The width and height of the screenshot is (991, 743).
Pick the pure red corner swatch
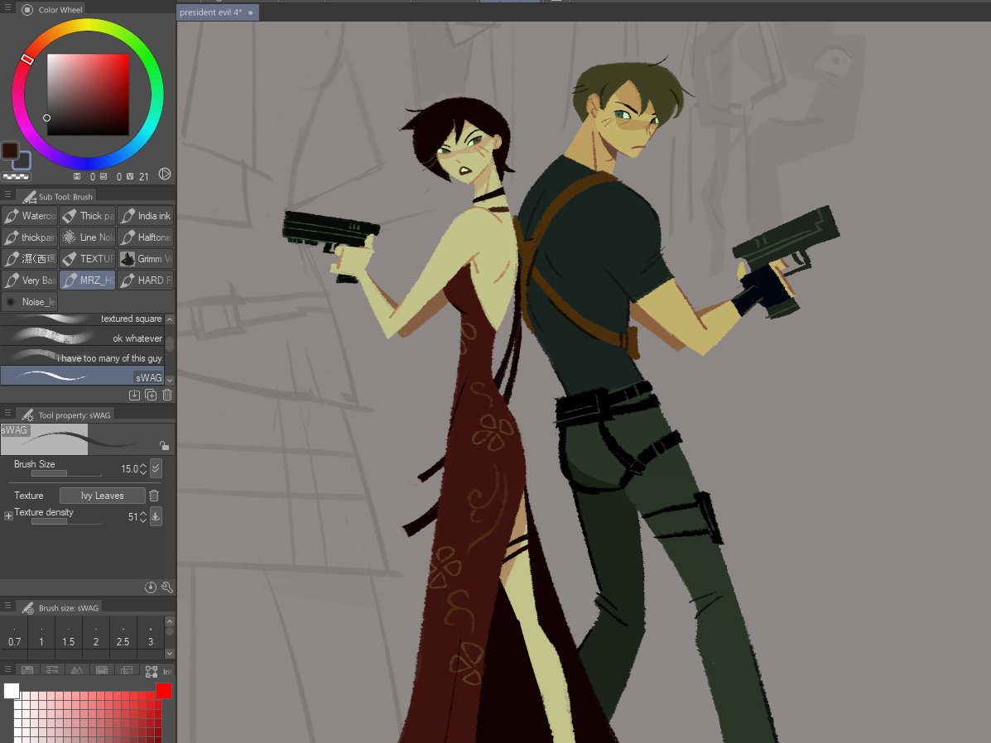164,691
